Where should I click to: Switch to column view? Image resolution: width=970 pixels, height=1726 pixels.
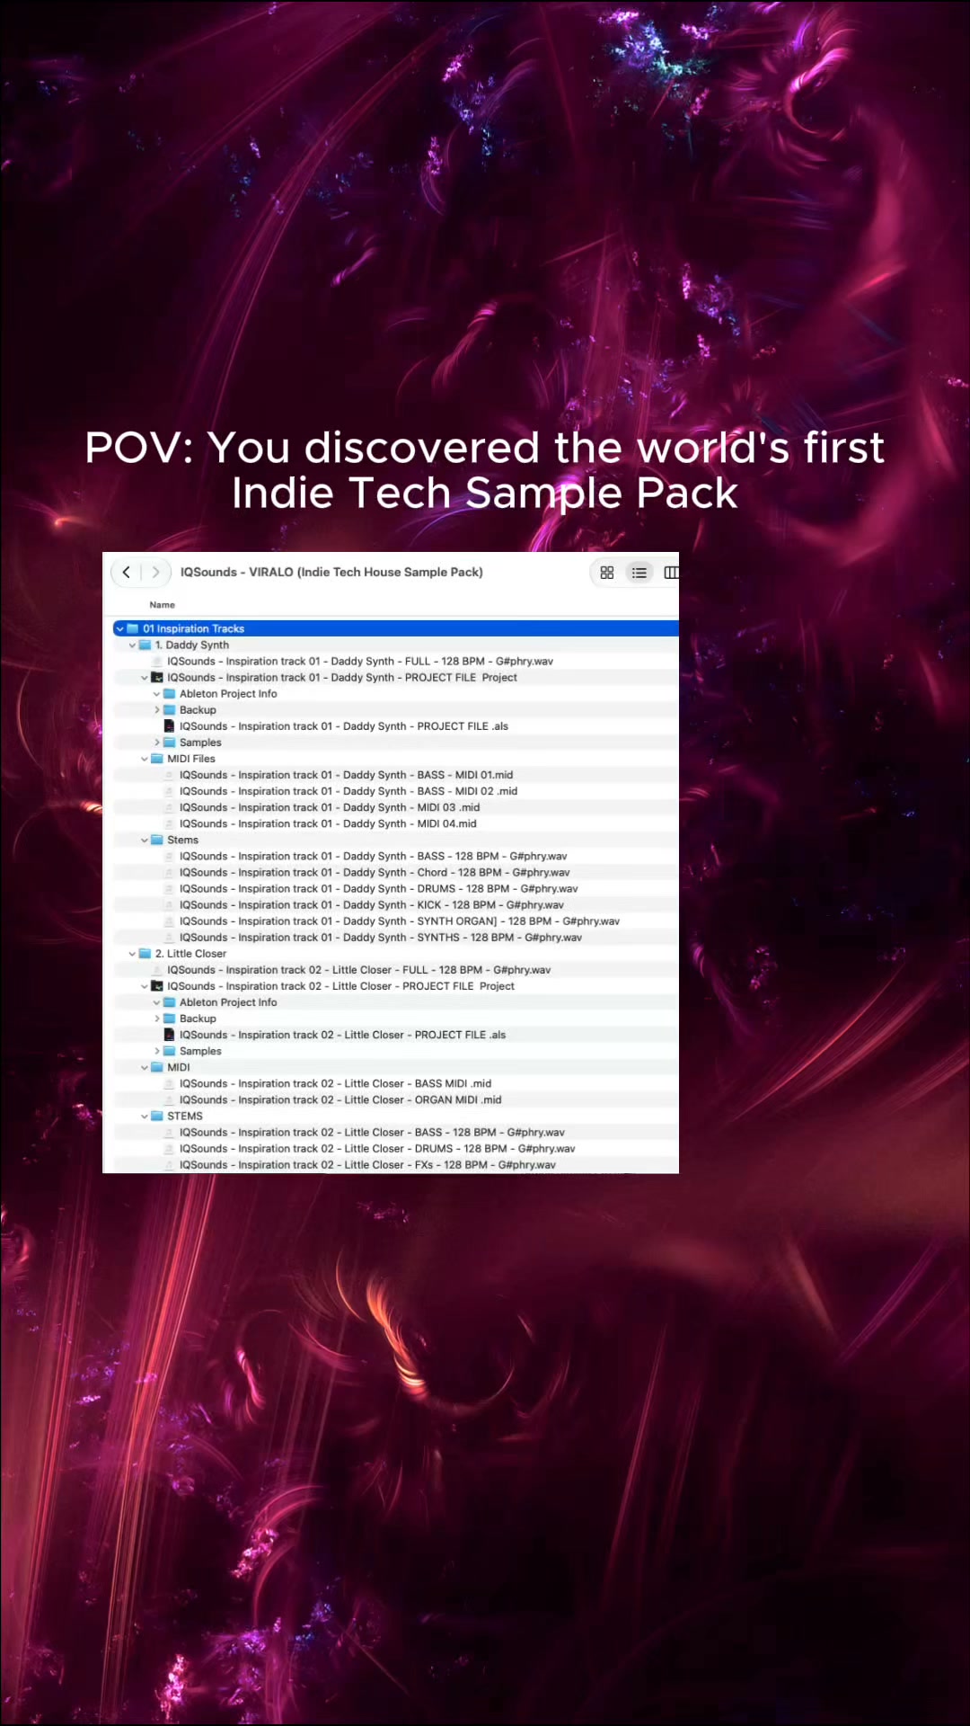[x=671, y=573]
